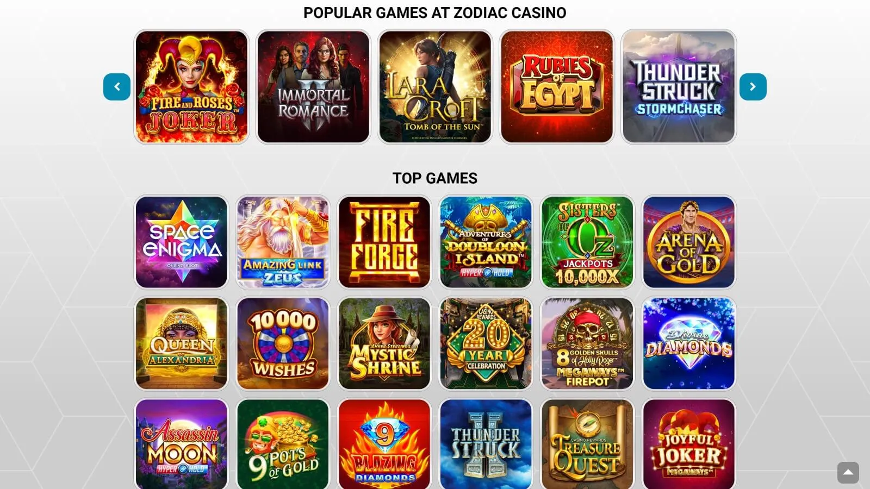Select Sisters of Oz Jackpots icon
This screenshot has height=489, width=870.
[x=587, y=242]
